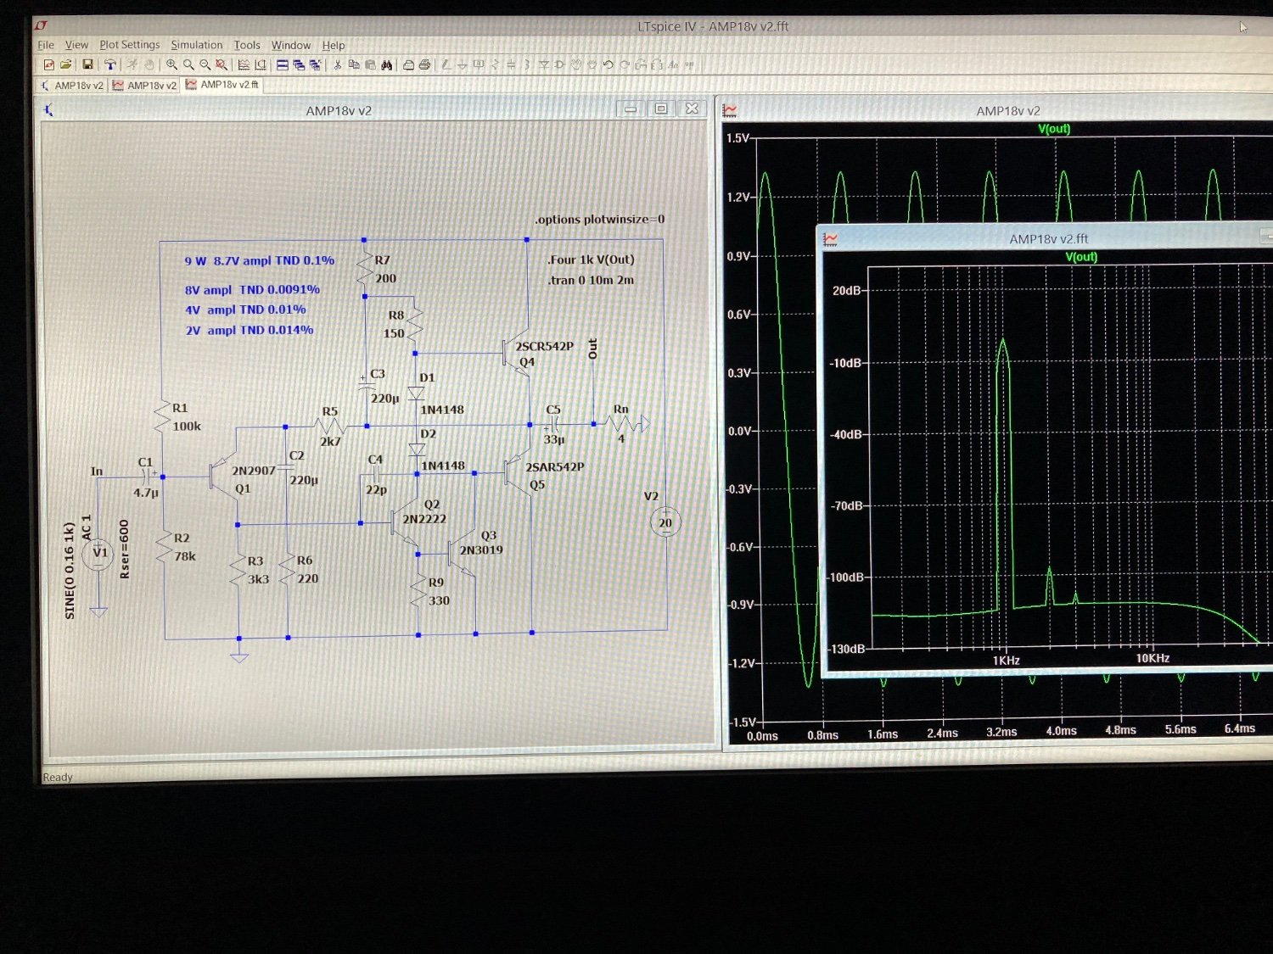This screenshot has height=954, width=1273.
Task: Open a file with the folder icon
Action: tap(65, 64)
